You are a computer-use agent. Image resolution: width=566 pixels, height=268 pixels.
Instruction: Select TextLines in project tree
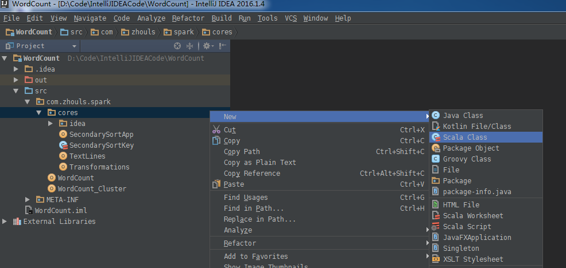[87, 156]
